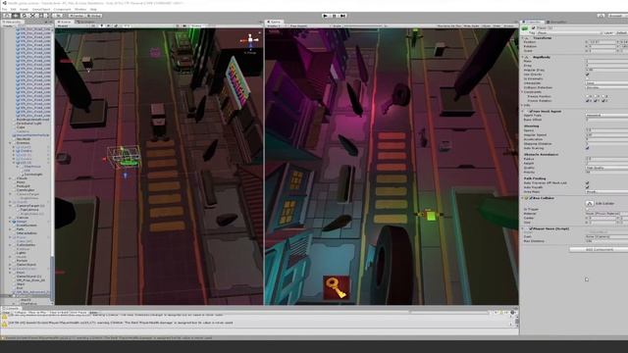Click the Edit Collider button
628x353 pixels.
coord(590,203)
